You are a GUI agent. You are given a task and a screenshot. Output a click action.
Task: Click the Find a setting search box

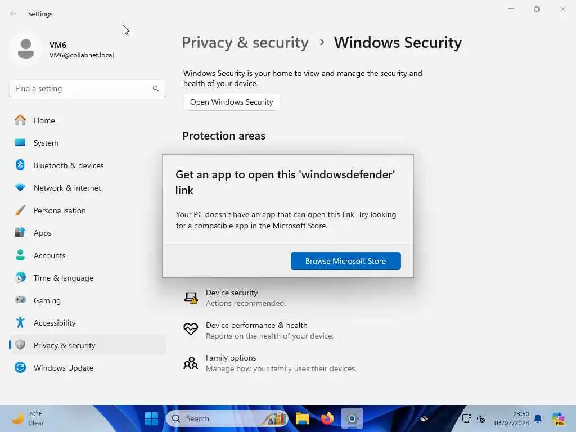pyautogui.click(x=82, y=88)
